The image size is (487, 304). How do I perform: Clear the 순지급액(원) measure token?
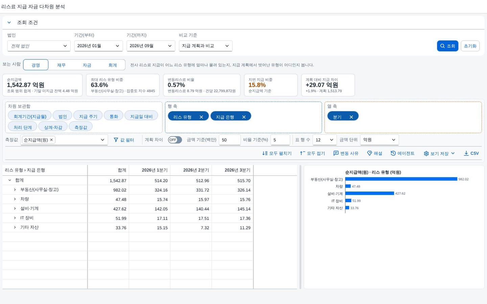click(51, 140)
